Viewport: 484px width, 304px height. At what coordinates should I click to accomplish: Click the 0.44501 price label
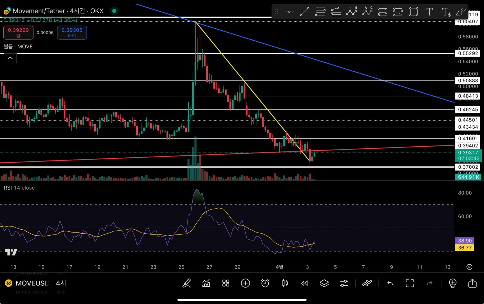(x=468, y=120)
